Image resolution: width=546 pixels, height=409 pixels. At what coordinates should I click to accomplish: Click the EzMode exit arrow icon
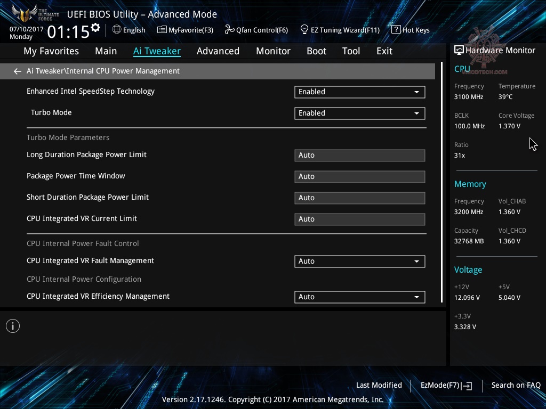[467, 386]
